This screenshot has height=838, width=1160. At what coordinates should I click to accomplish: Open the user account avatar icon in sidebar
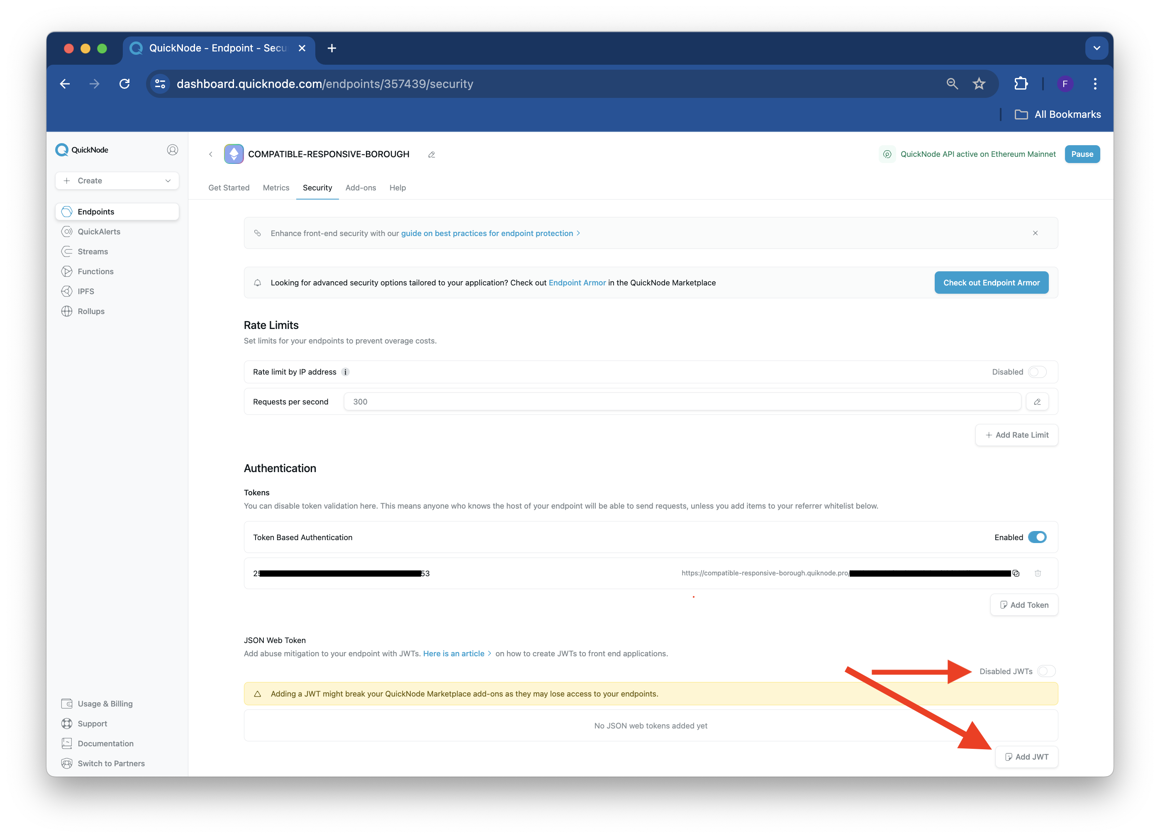coord(172,150)
